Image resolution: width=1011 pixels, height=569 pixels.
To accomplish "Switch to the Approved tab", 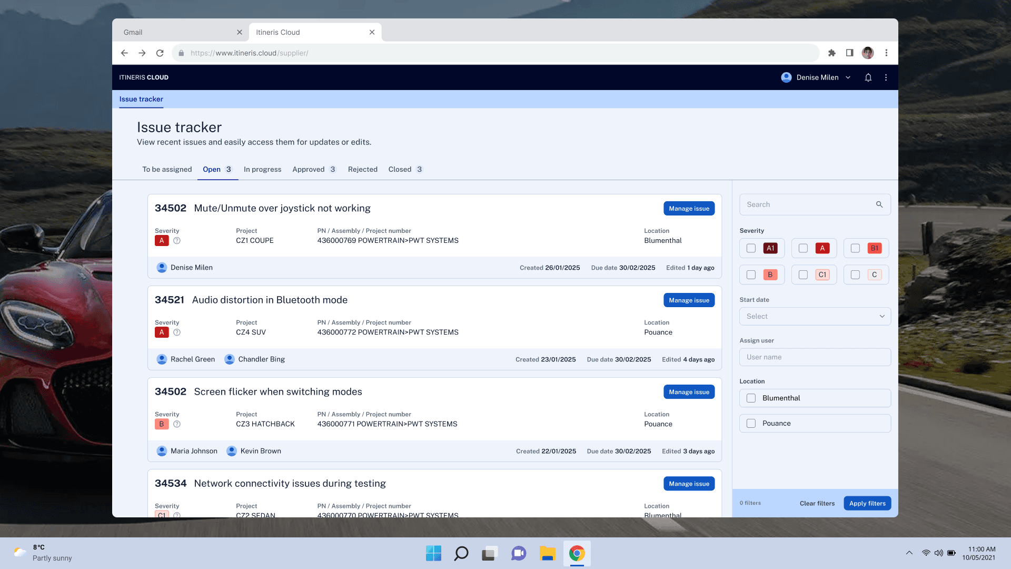I will pos(309,169).
